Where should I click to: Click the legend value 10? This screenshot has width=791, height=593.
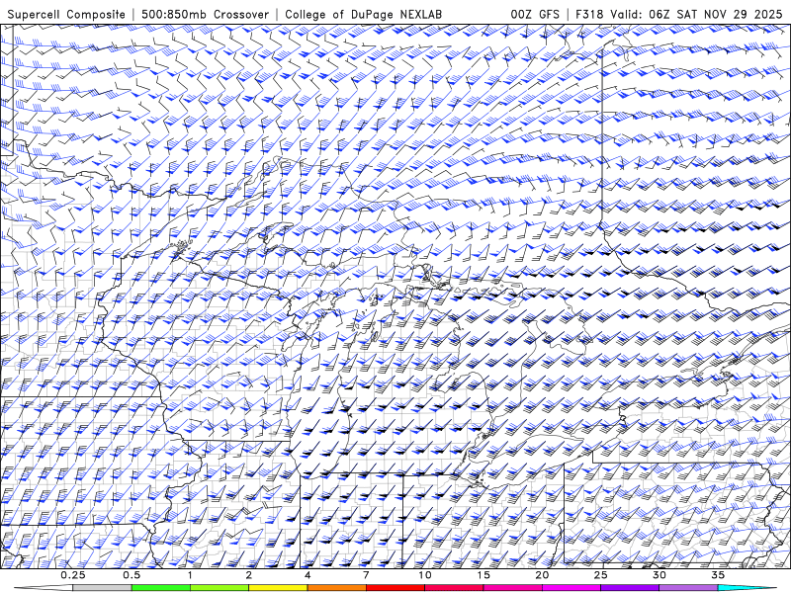tap(425, 575)
